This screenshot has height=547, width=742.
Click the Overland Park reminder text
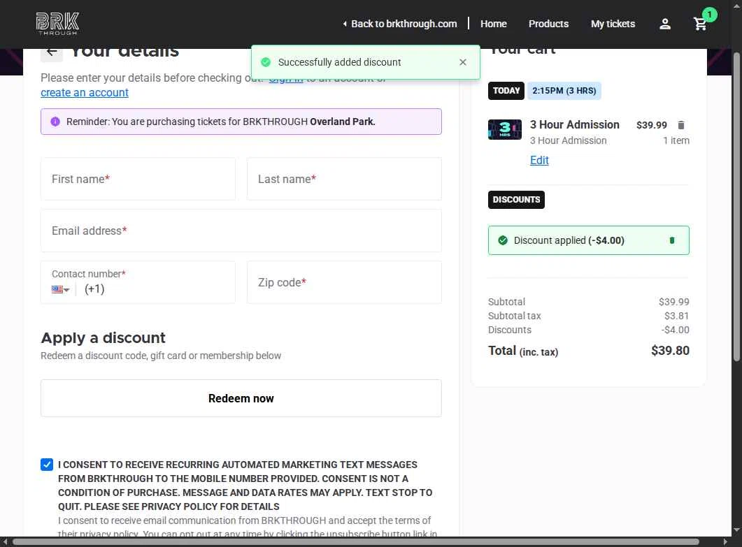tap(343, 122)
